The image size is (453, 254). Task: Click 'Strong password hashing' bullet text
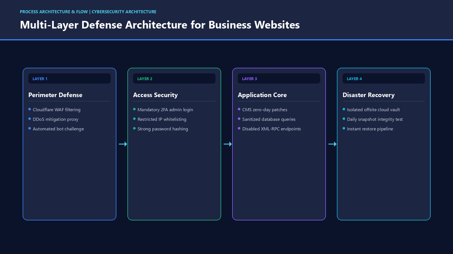point(163,129)
